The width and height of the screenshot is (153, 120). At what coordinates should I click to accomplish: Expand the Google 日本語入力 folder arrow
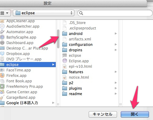point(53,103)
